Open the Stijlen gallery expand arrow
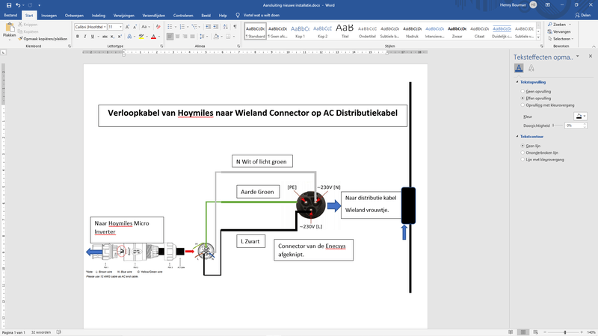Viewport: 598px width, 336px height. point(538,37)
